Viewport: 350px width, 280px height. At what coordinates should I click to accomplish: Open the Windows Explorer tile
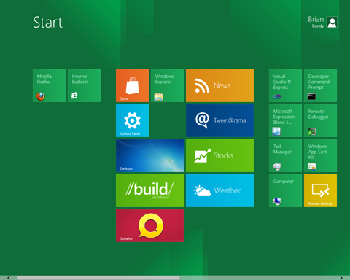pos(167,85)
